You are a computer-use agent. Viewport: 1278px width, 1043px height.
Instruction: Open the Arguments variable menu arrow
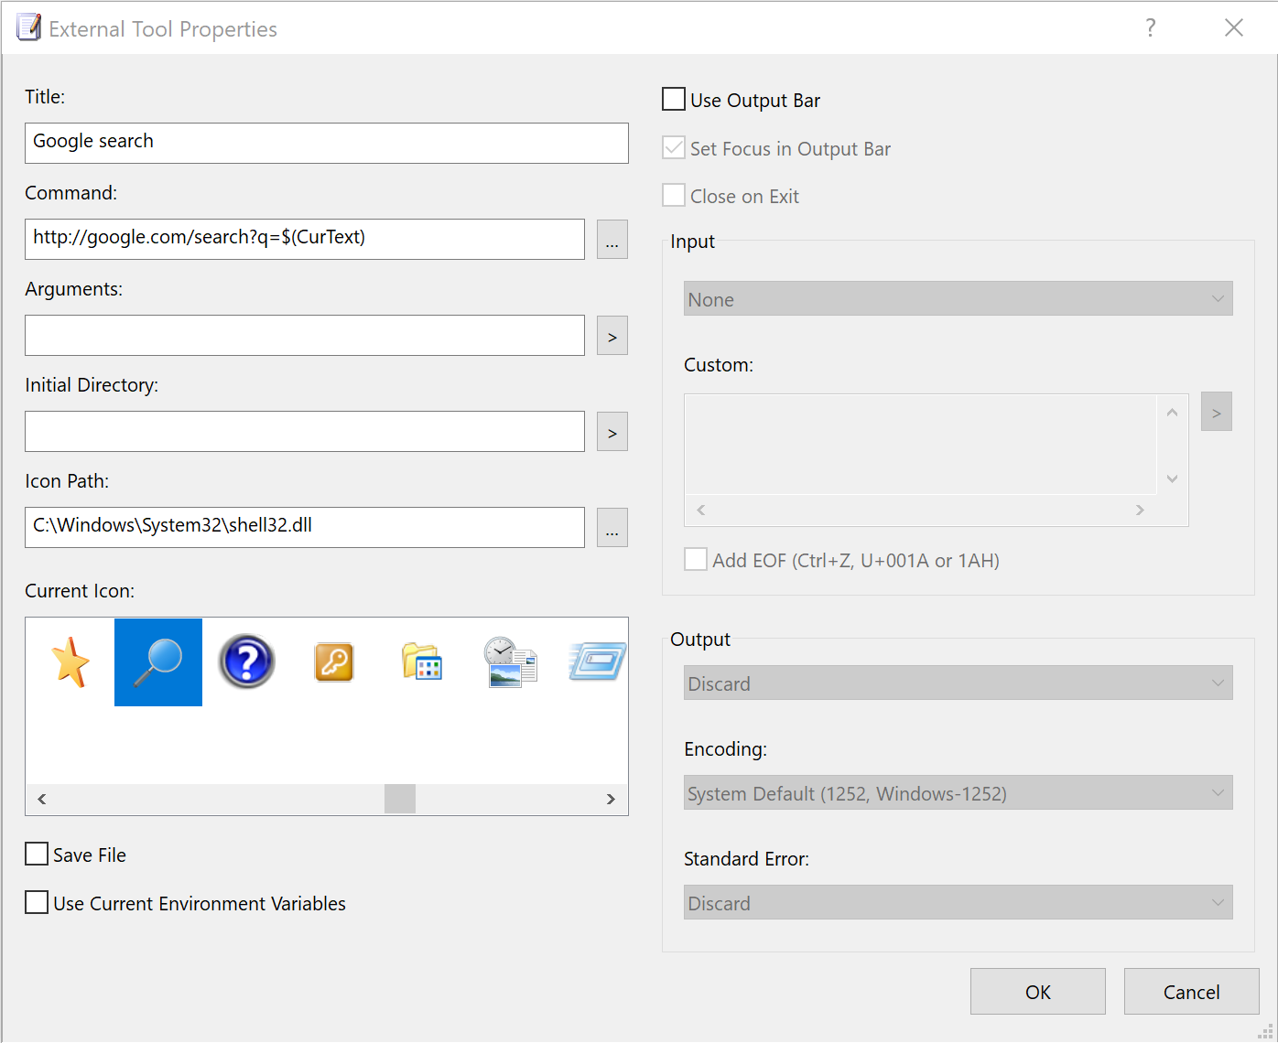click(x=612, y=336)
